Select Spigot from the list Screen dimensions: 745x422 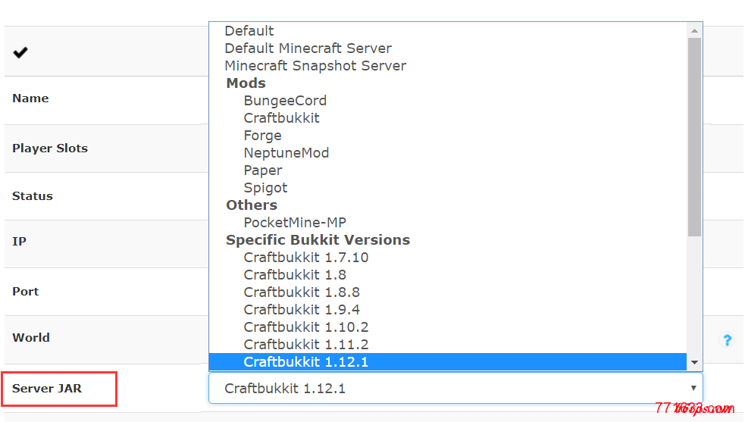coord(265,188)
